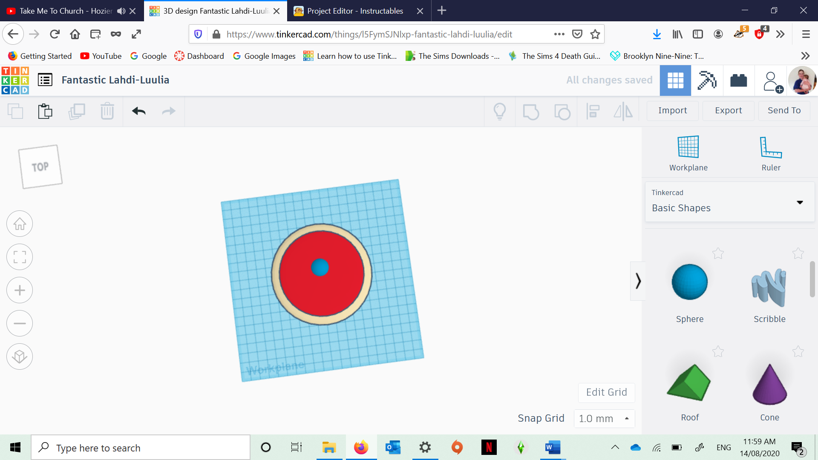Click the Delete trash icon
The height and width of the screenshot is (460, 818).
point(107,111)
